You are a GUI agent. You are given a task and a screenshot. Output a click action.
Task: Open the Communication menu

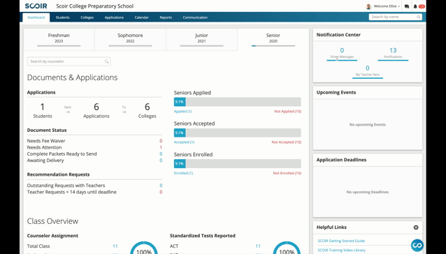coord(195,17)
